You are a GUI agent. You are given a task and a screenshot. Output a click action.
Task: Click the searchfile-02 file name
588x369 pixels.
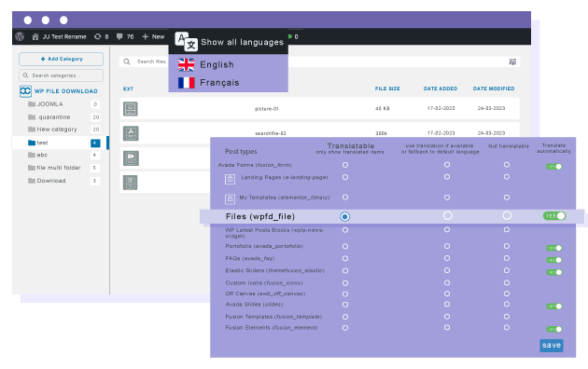(x=271, y=133)
